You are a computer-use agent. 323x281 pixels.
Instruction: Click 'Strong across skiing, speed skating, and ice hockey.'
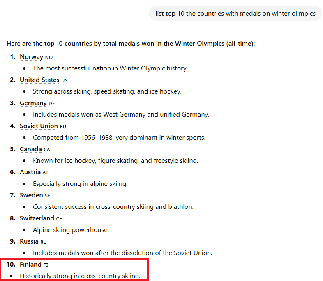coord(107,91)
